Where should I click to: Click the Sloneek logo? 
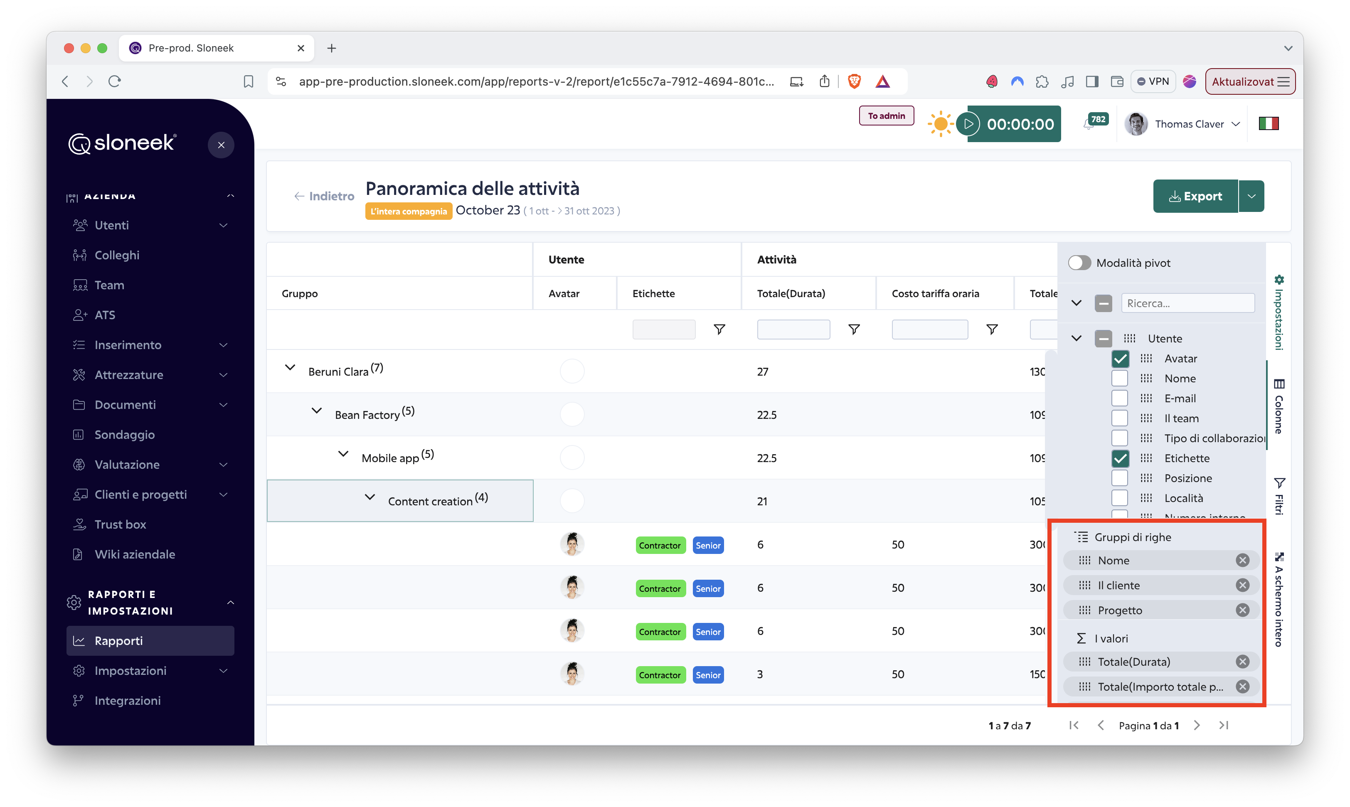click(x=122, y=143)
